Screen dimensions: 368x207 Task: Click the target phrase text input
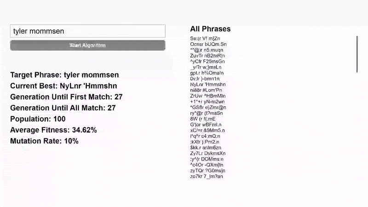(87, 31)
